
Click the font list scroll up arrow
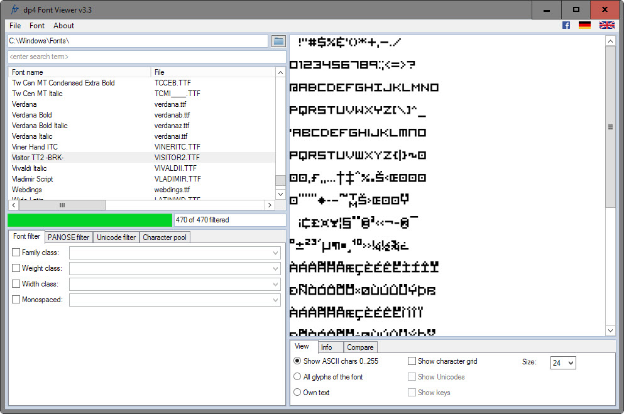point(280,72)
